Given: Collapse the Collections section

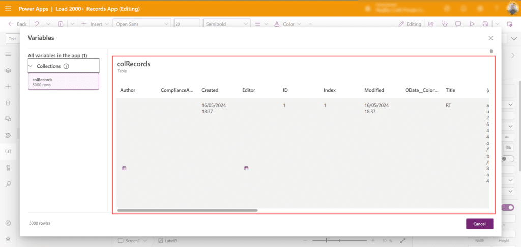Looking at the screenshot, I should coord(31,66).
